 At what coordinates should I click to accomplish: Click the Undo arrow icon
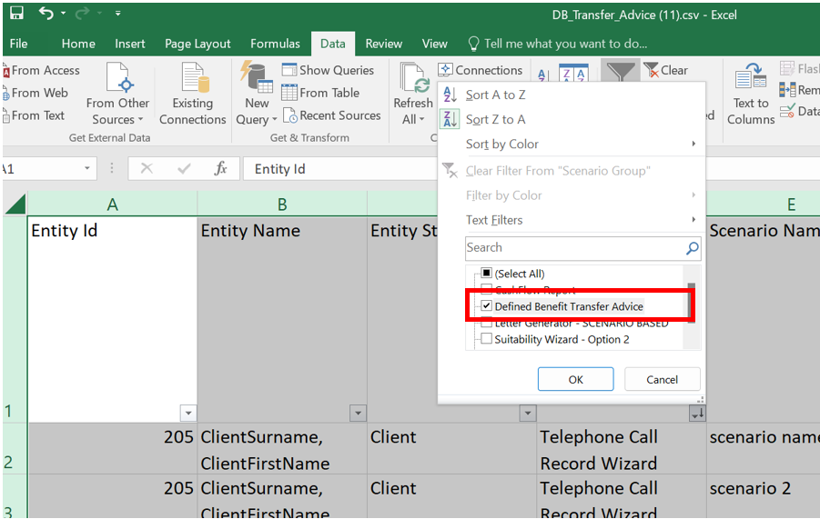[46, 13]
